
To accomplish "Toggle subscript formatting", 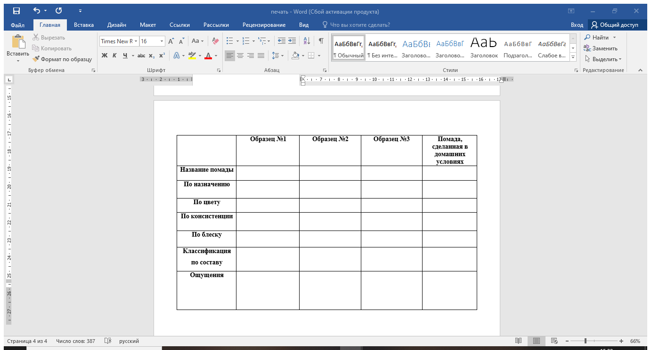I will [x=152, y=56].
